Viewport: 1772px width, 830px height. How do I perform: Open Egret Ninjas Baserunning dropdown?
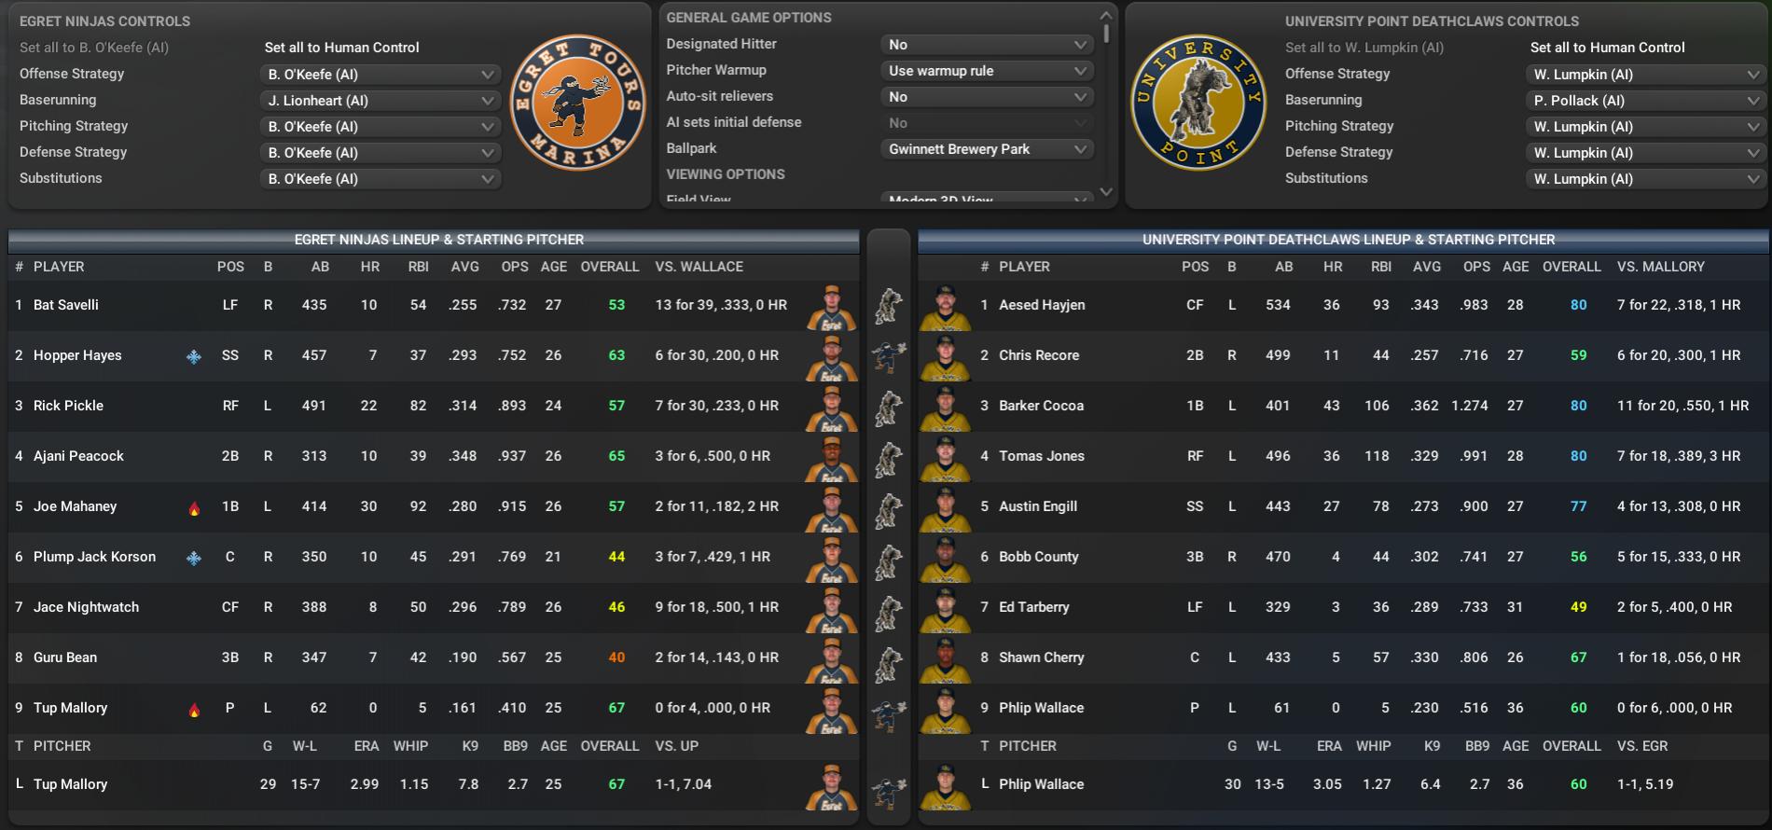coord(381,101)
